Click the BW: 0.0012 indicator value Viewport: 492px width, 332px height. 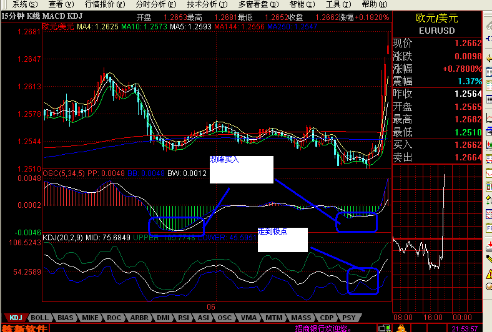click(187, 173)
